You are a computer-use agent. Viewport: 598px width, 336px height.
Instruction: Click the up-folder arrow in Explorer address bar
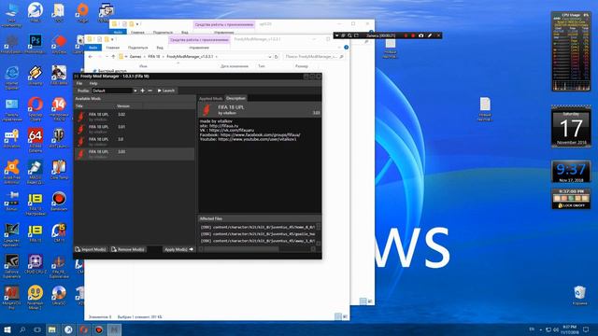pos(113,56)
